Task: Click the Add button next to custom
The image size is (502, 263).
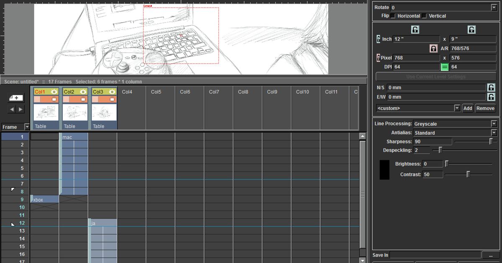Action: click(x=467, y=108)
